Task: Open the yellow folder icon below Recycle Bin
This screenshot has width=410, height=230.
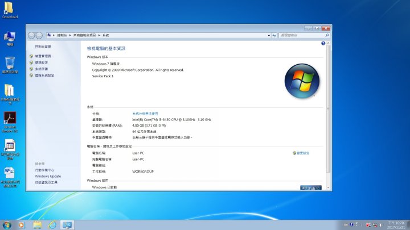Action: pyautogui.click(x=10, y=94)
